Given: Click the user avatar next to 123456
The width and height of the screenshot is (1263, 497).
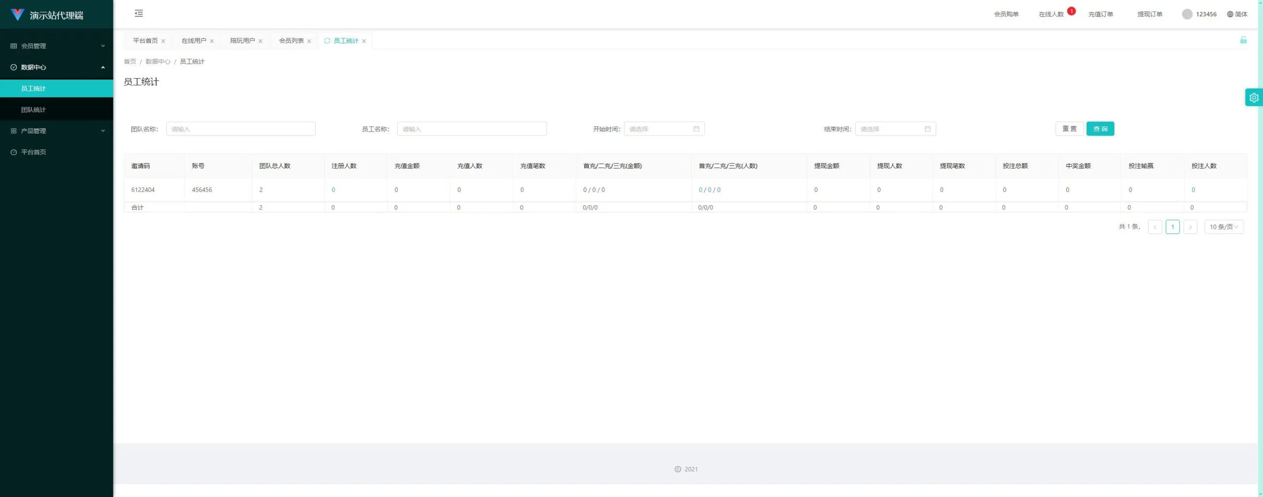Looking at the screenshot, I should pos(1187,14).
